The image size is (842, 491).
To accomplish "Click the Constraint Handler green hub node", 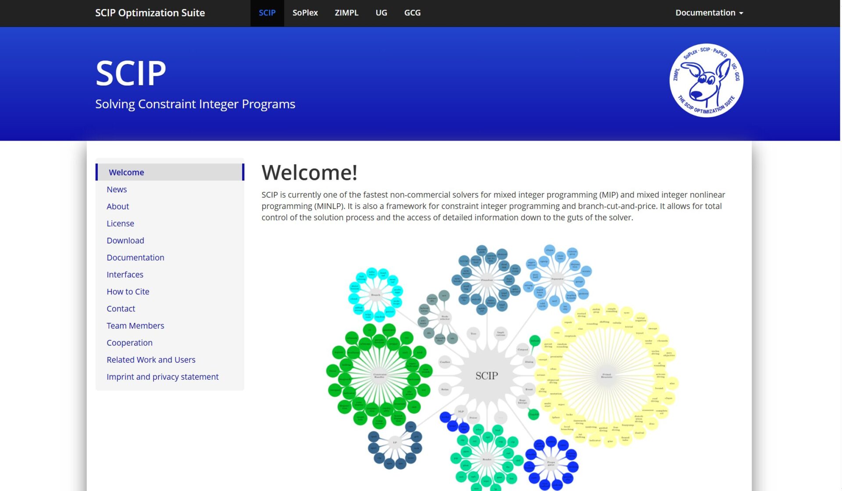I will (380, 375).
